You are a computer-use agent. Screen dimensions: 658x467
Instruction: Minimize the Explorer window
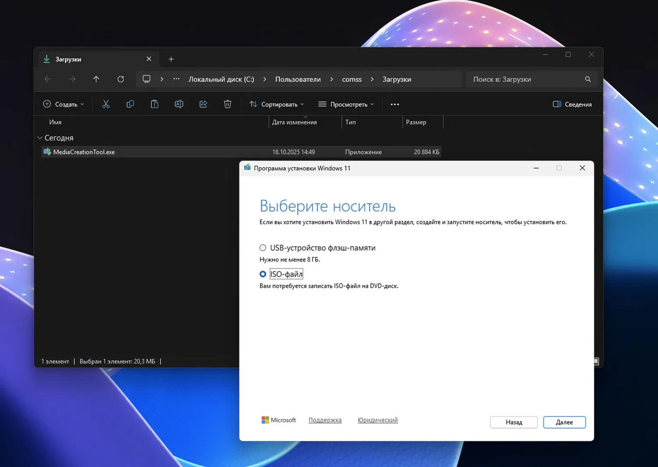pyautogui.click(x=545, y=54)
